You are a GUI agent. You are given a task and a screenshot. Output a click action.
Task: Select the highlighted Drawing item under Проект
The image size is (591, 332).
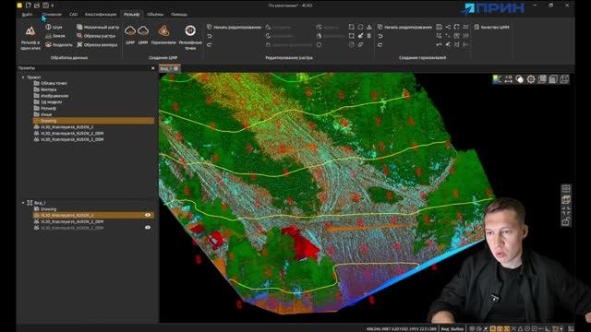point(93,121)
